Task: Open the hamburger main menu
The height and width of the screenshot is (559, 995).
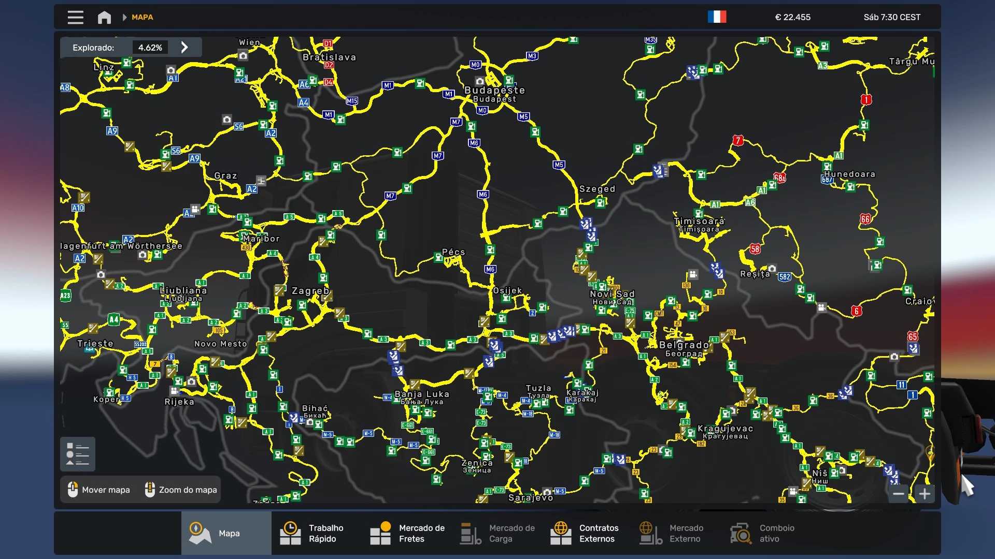Action: point(75,17)
